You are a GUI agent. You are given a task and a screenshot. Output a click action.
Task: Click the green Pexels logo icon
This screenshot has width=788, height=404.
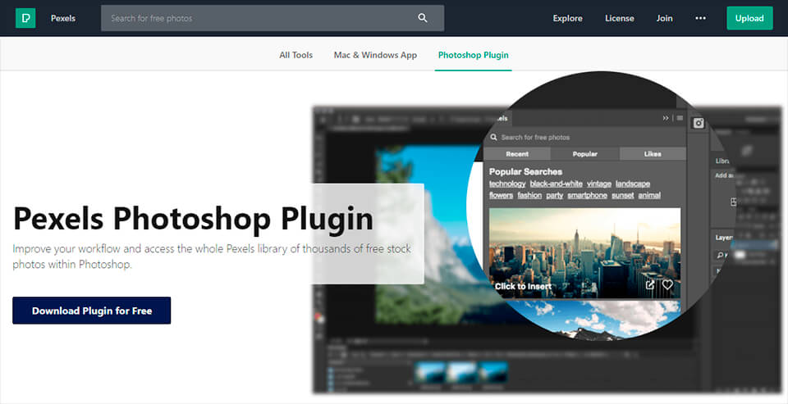click(25, 18)
